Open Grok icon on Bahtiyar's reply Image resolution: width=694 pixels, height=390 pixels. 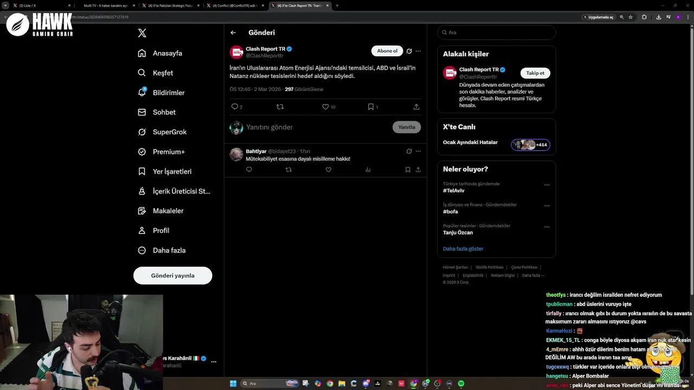point(409,151)
